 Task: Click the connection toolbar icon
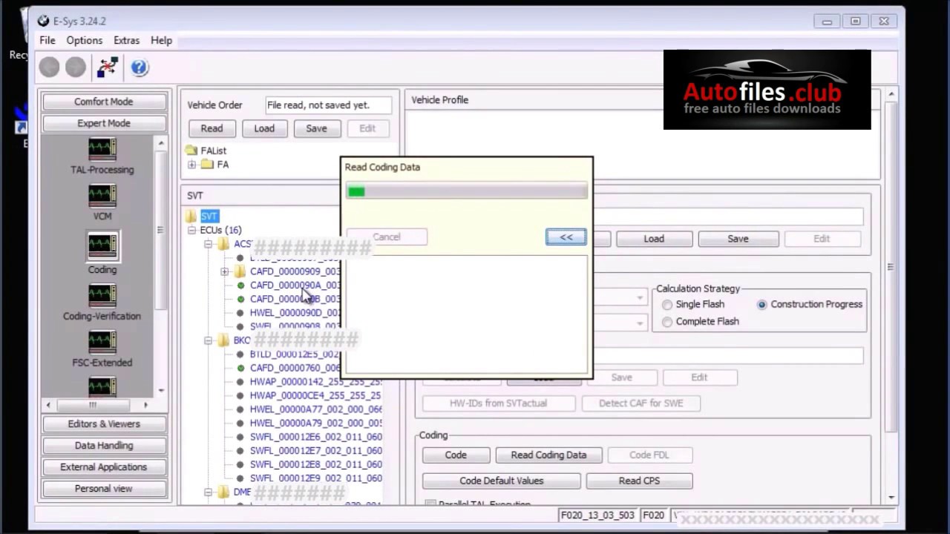(x=107, y=67)
